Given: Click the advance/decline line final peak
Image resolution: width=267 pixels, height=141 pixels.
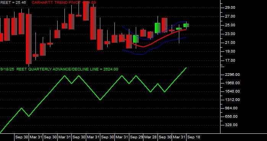Looking at the screenshot, I should point(186,68).
